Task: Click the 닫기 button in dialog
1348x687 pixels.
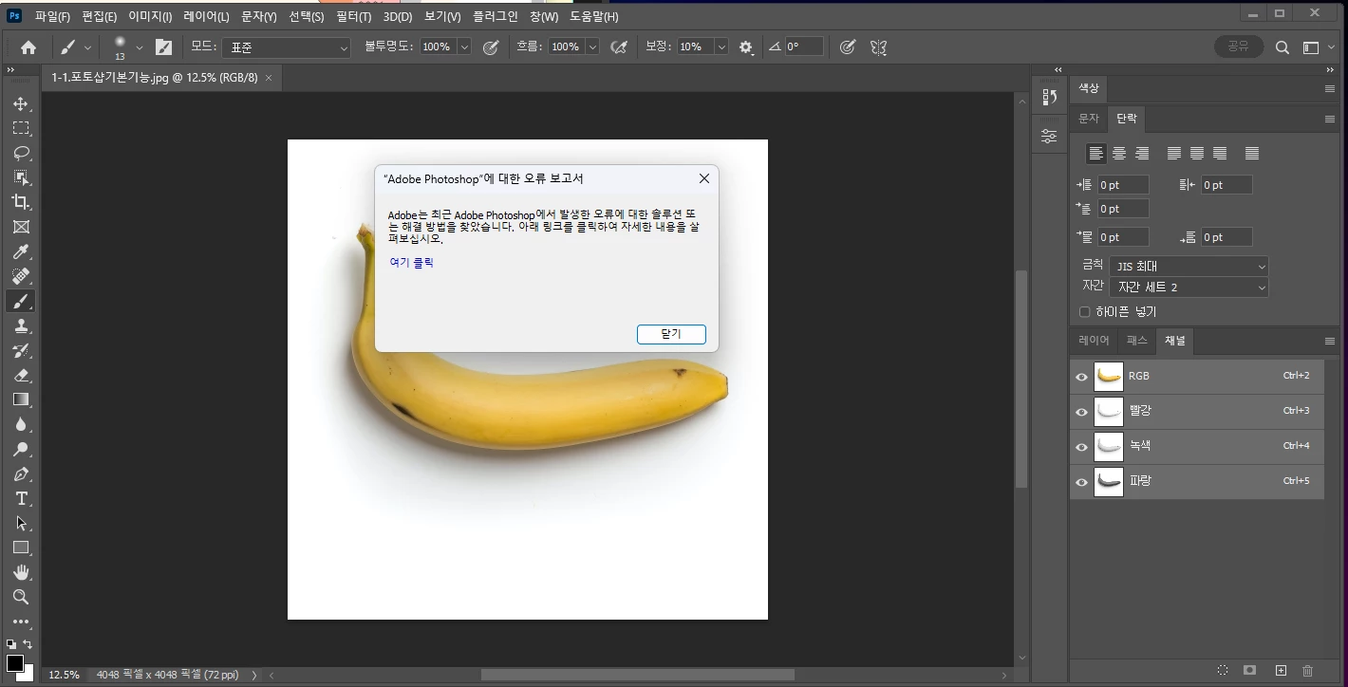Action: point(671,334)
